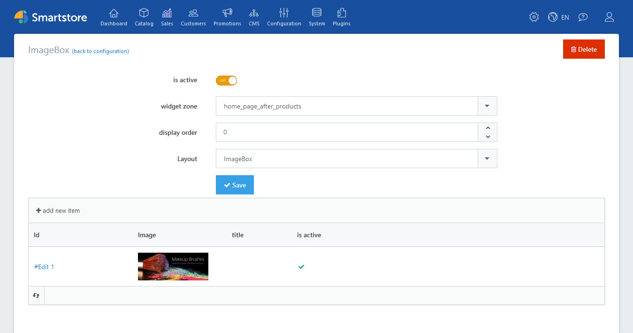The image size is (633, 333).
Task: Click the settings gear icon
Action: 534,17
